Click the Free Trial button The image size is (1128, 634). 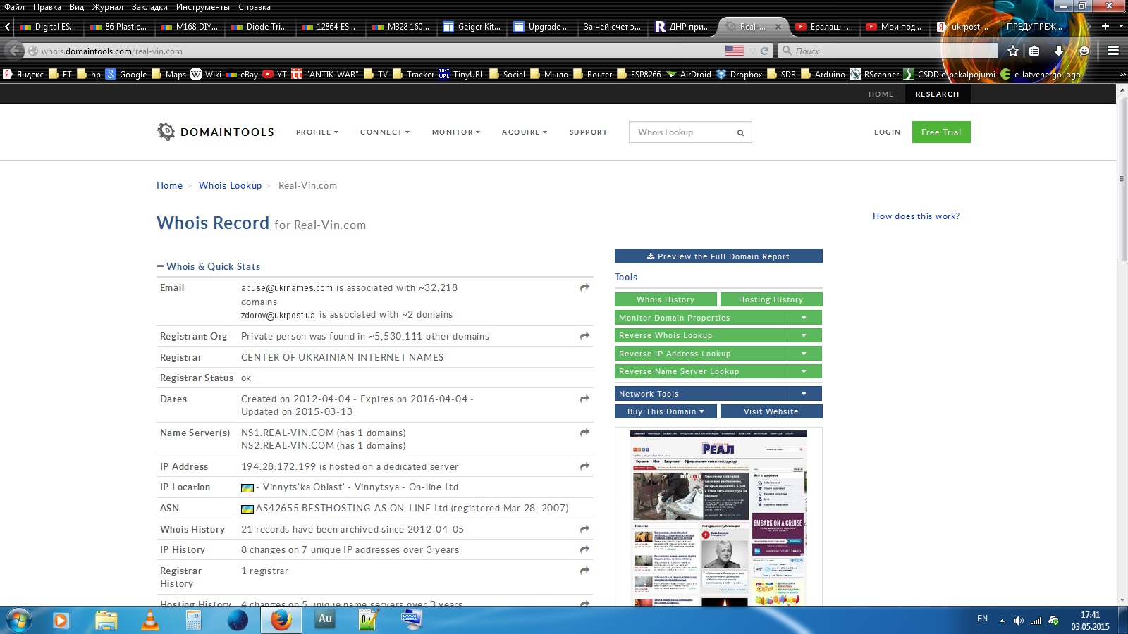coord(941,132)
